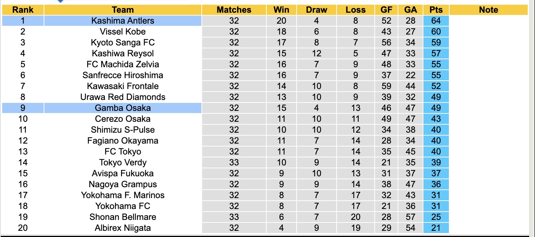The height and width of the screenshot is (237, 535).
Task: Select the Draw column header
Action: click(x=317, y=10)
